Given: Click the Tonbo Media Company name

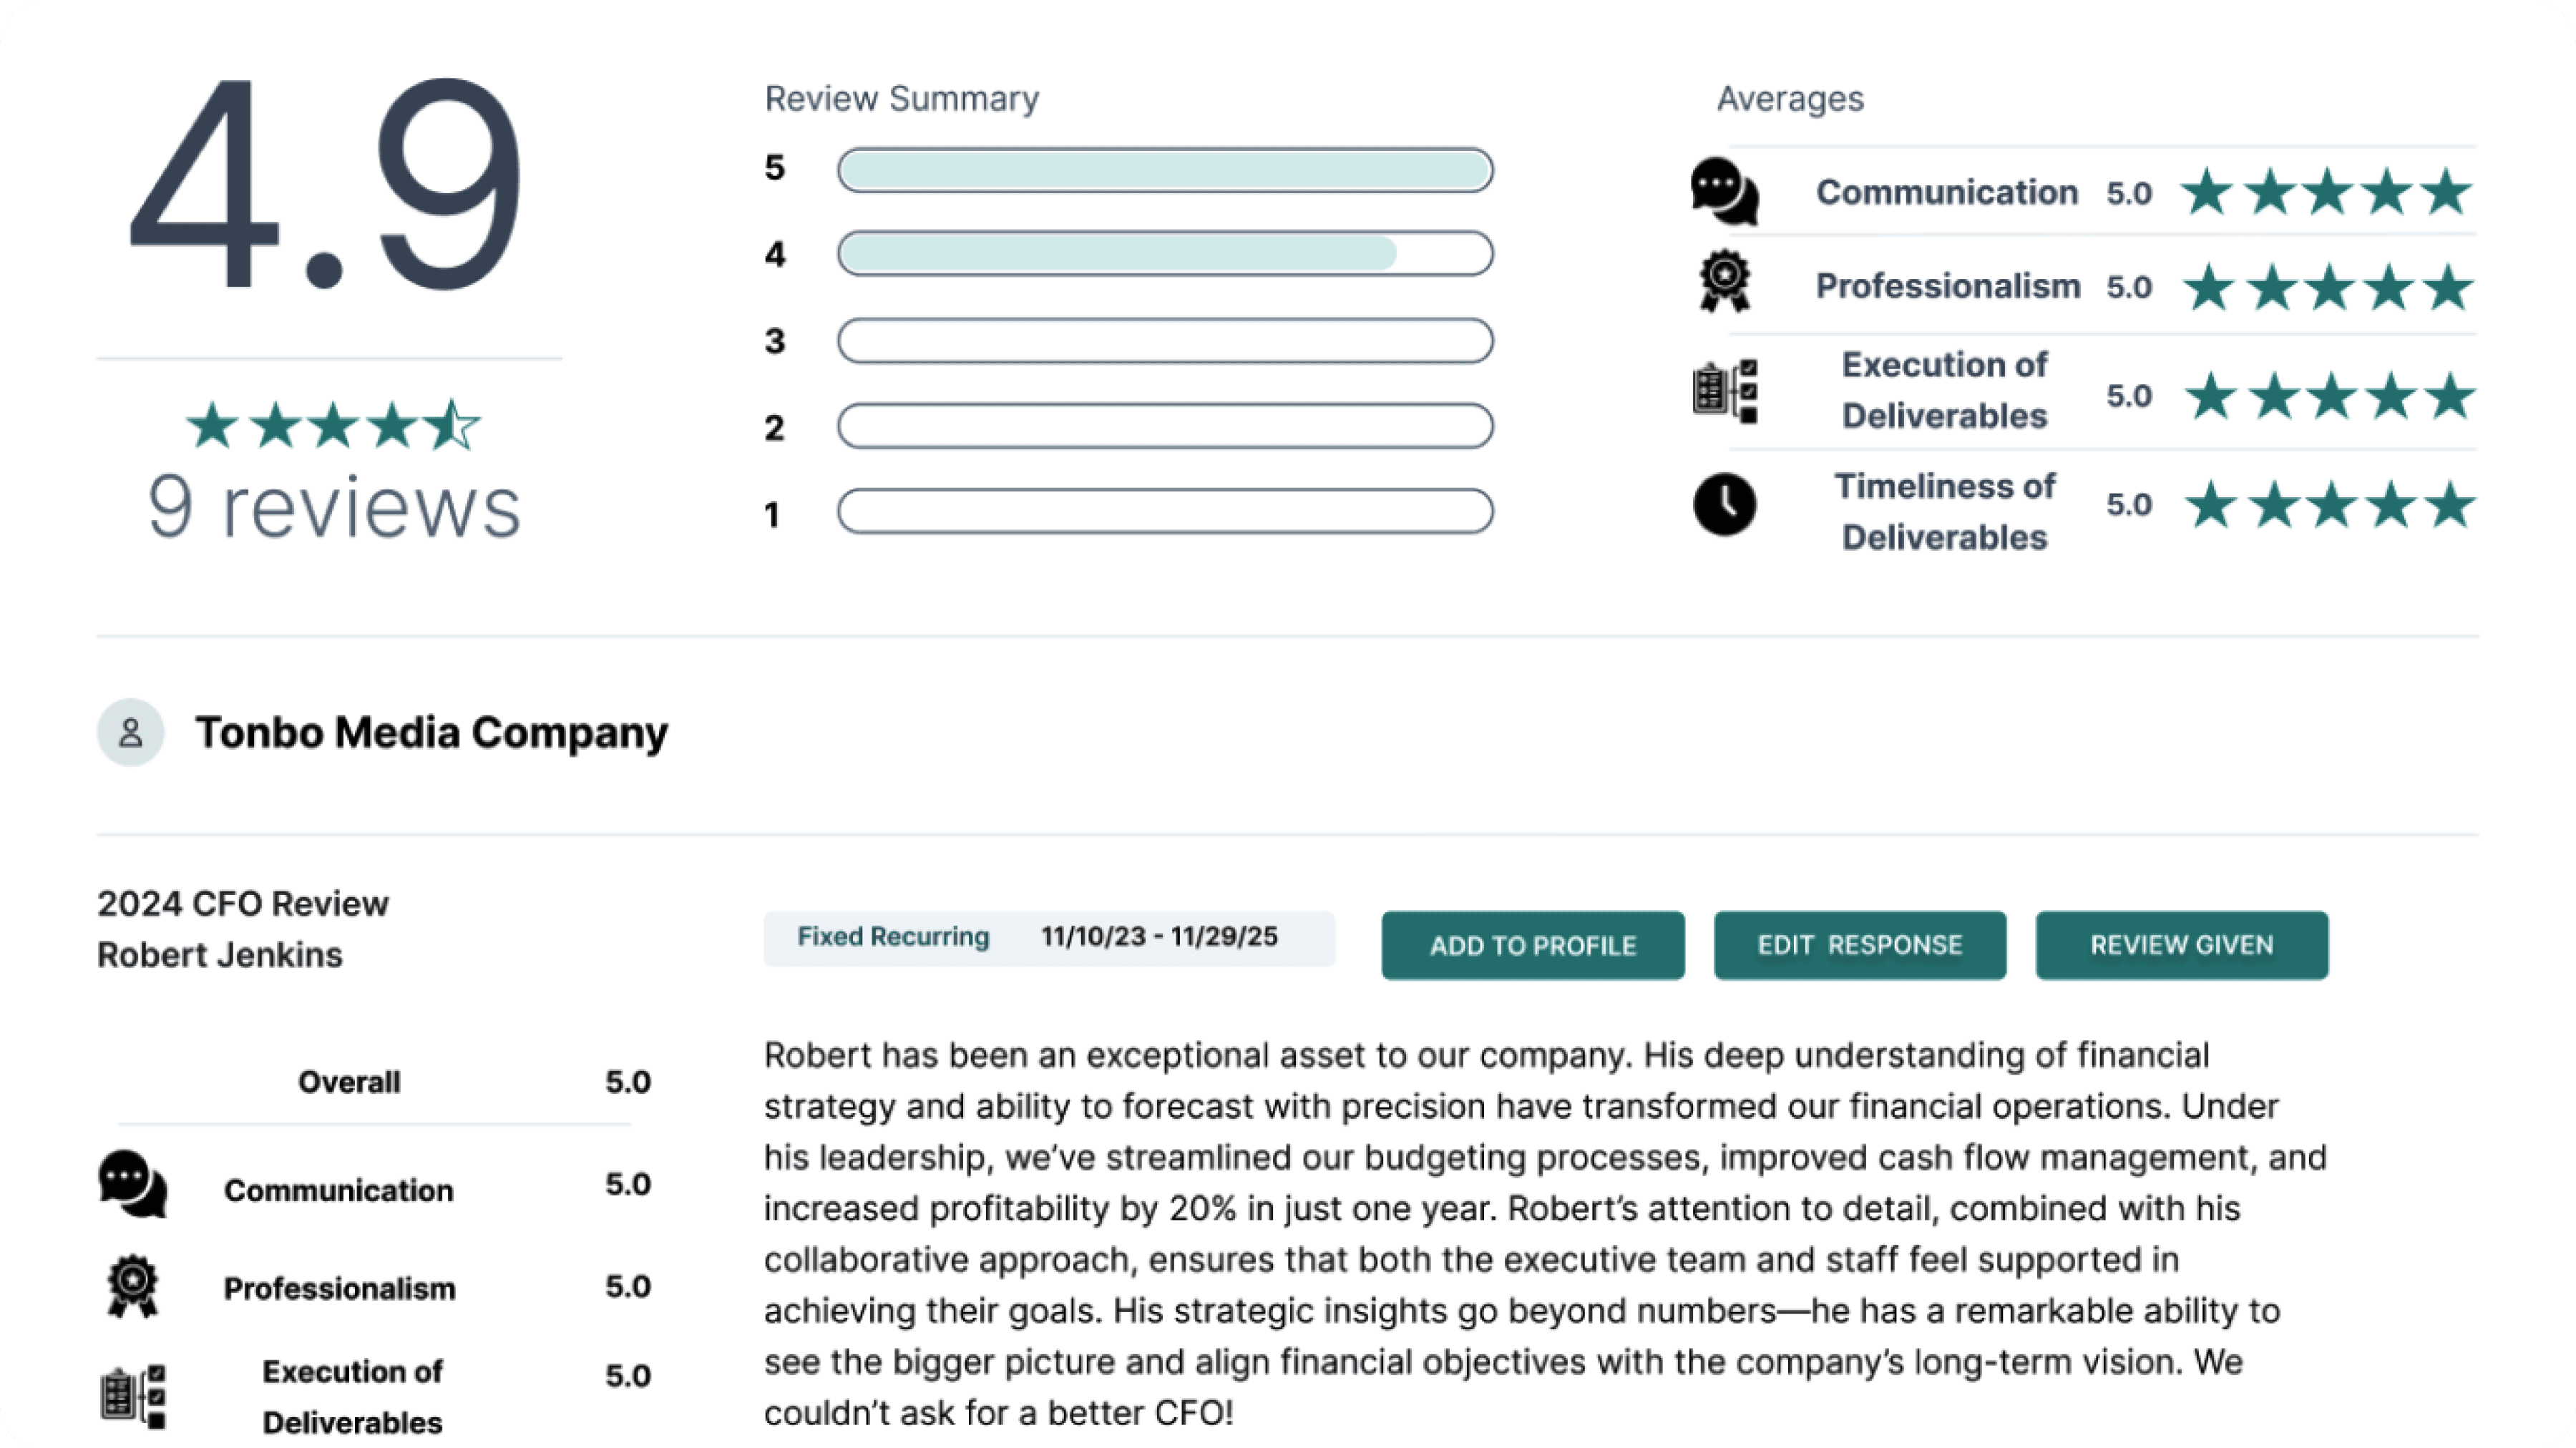Looking at the screenshot, I should coord(431,733).
